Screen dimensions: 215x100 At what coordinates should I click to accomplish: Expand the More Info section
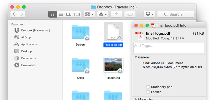tap(136, 99)
